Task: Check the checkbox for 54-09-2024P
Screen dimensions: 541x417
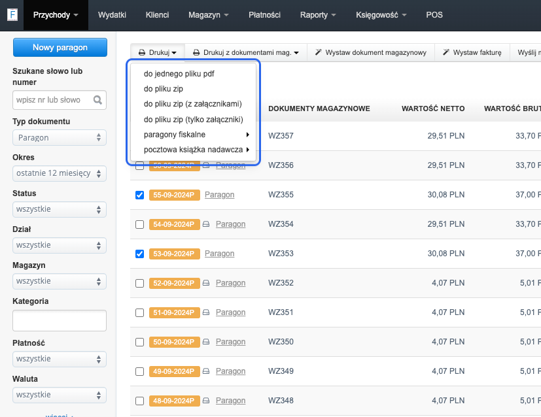Action: point(139,225)
